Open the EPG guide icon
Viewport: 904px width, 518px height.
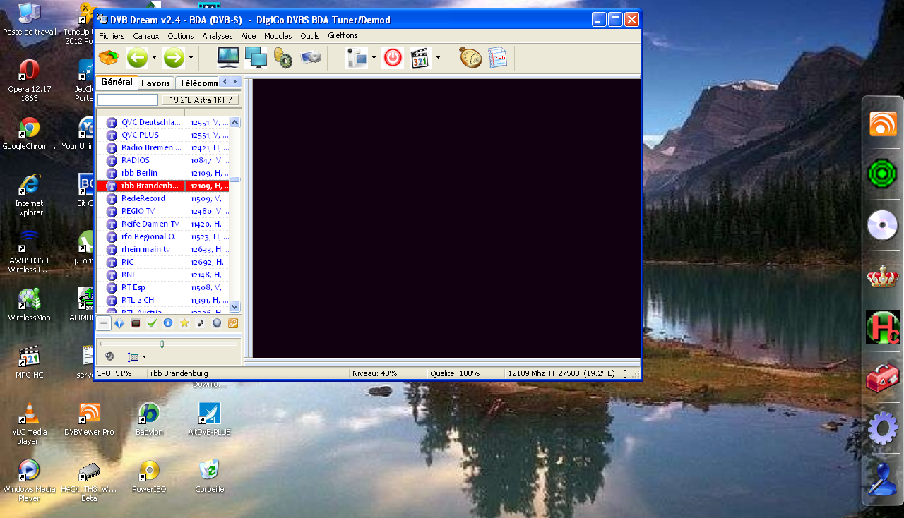(x=497, y=58)
